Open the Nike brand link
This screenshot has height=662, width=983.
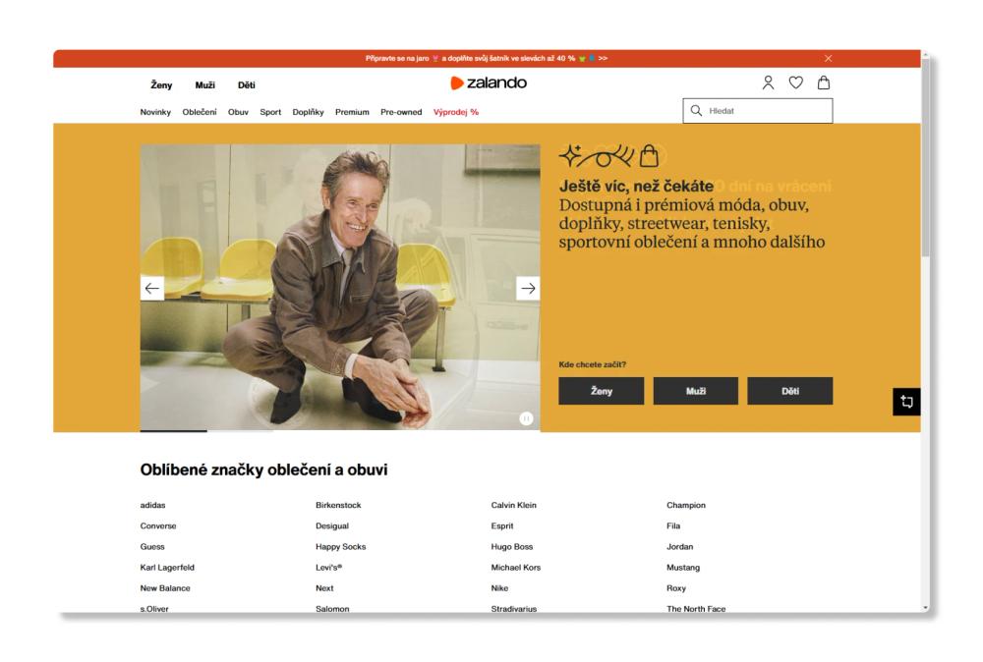499,588
